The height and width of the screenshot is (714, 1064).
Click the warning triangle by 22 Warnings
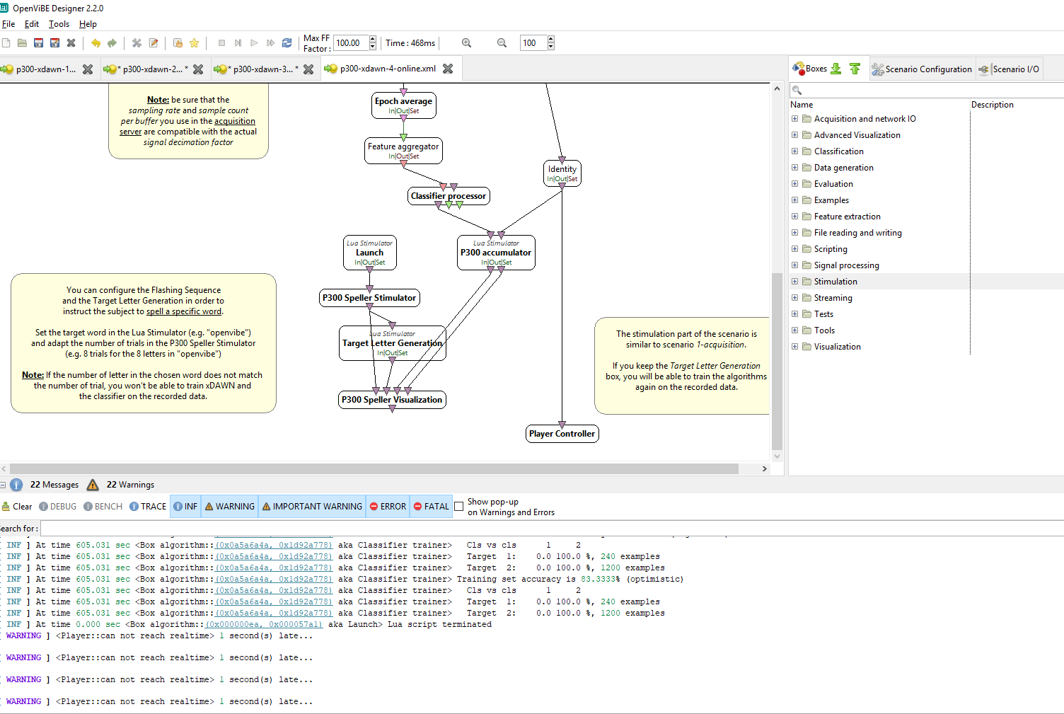click(x=93, y=485)
